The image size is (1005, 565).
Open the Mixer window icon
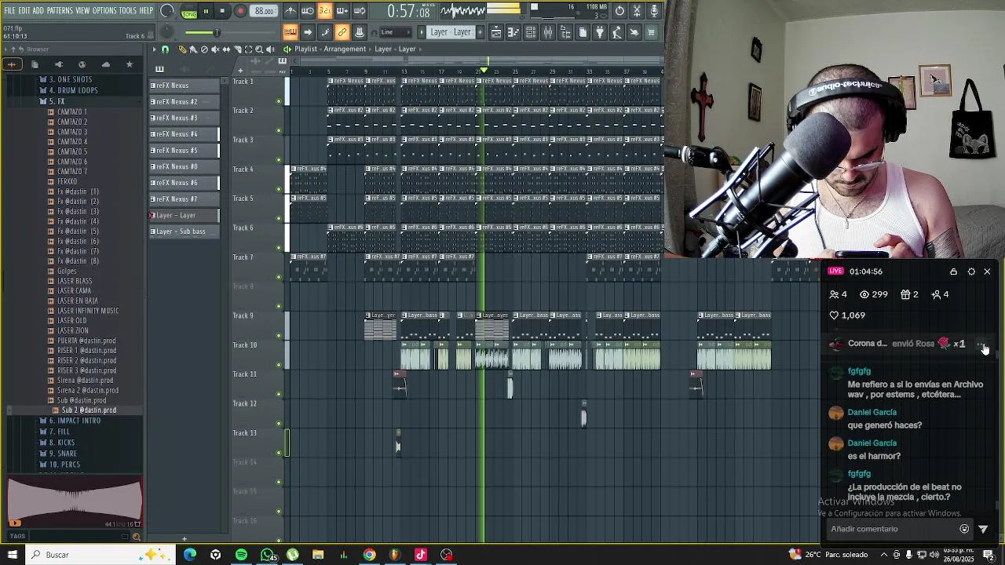547,32
